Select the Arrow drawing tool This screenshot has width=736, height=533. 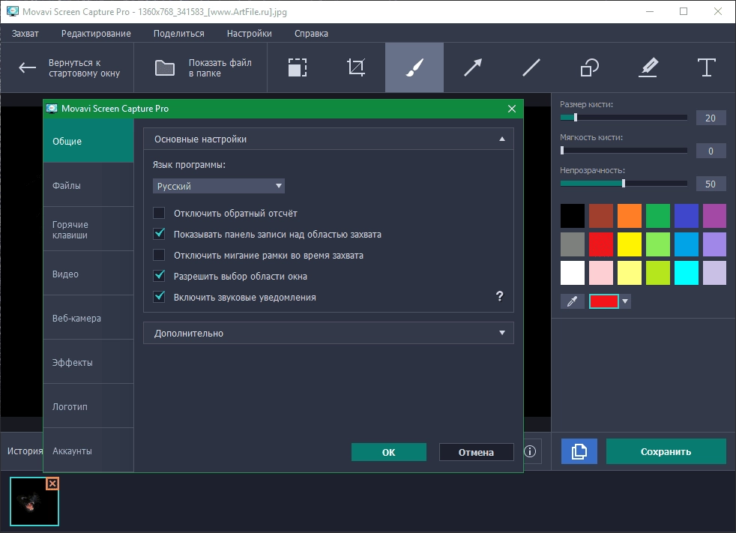(x=473, y=67)
